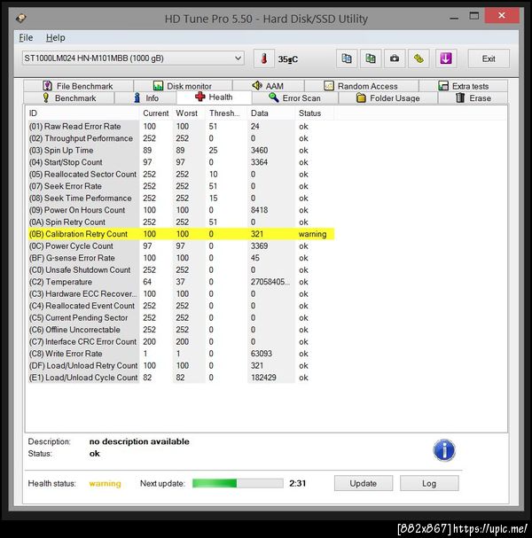Open the Help menu

56,38
